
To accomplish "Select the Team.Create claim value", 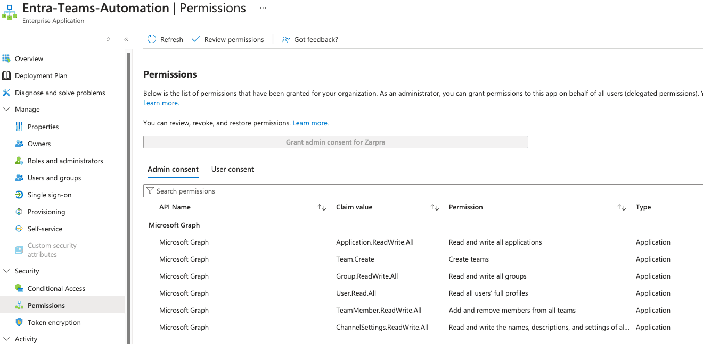I will tap(355, 259).
